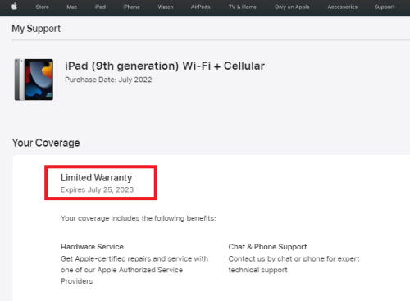The height and width of the screenshot is (301, 410).
Task: Open the Mac menu item
Action: (x=72, y=7)
